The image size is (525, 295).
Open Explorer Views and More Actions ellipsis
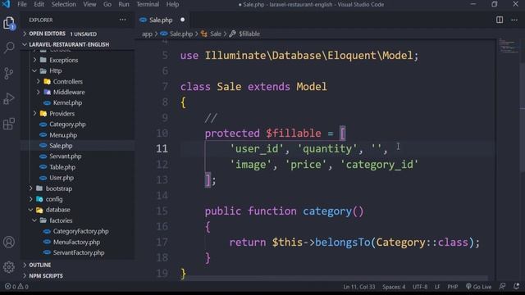click(x=123, y=20)
